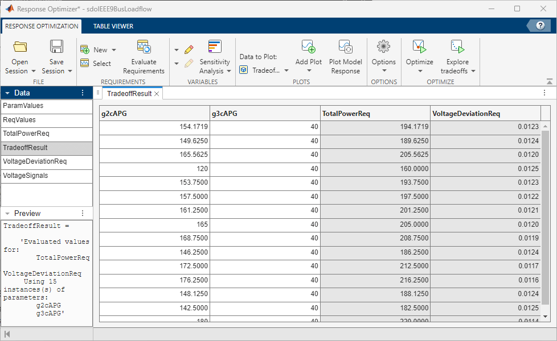The width and height of the screenshot is (557, 341).
Task: Select the edit variables pencil icon
Action: coord(189,48)
